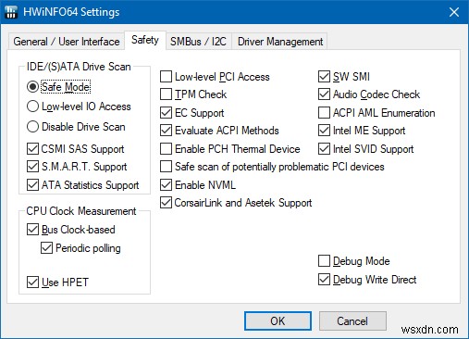Viewport: 469px width, 339px height.
Task: Toggle the Use HPET checkbox
Action: [x=32, y=282]
